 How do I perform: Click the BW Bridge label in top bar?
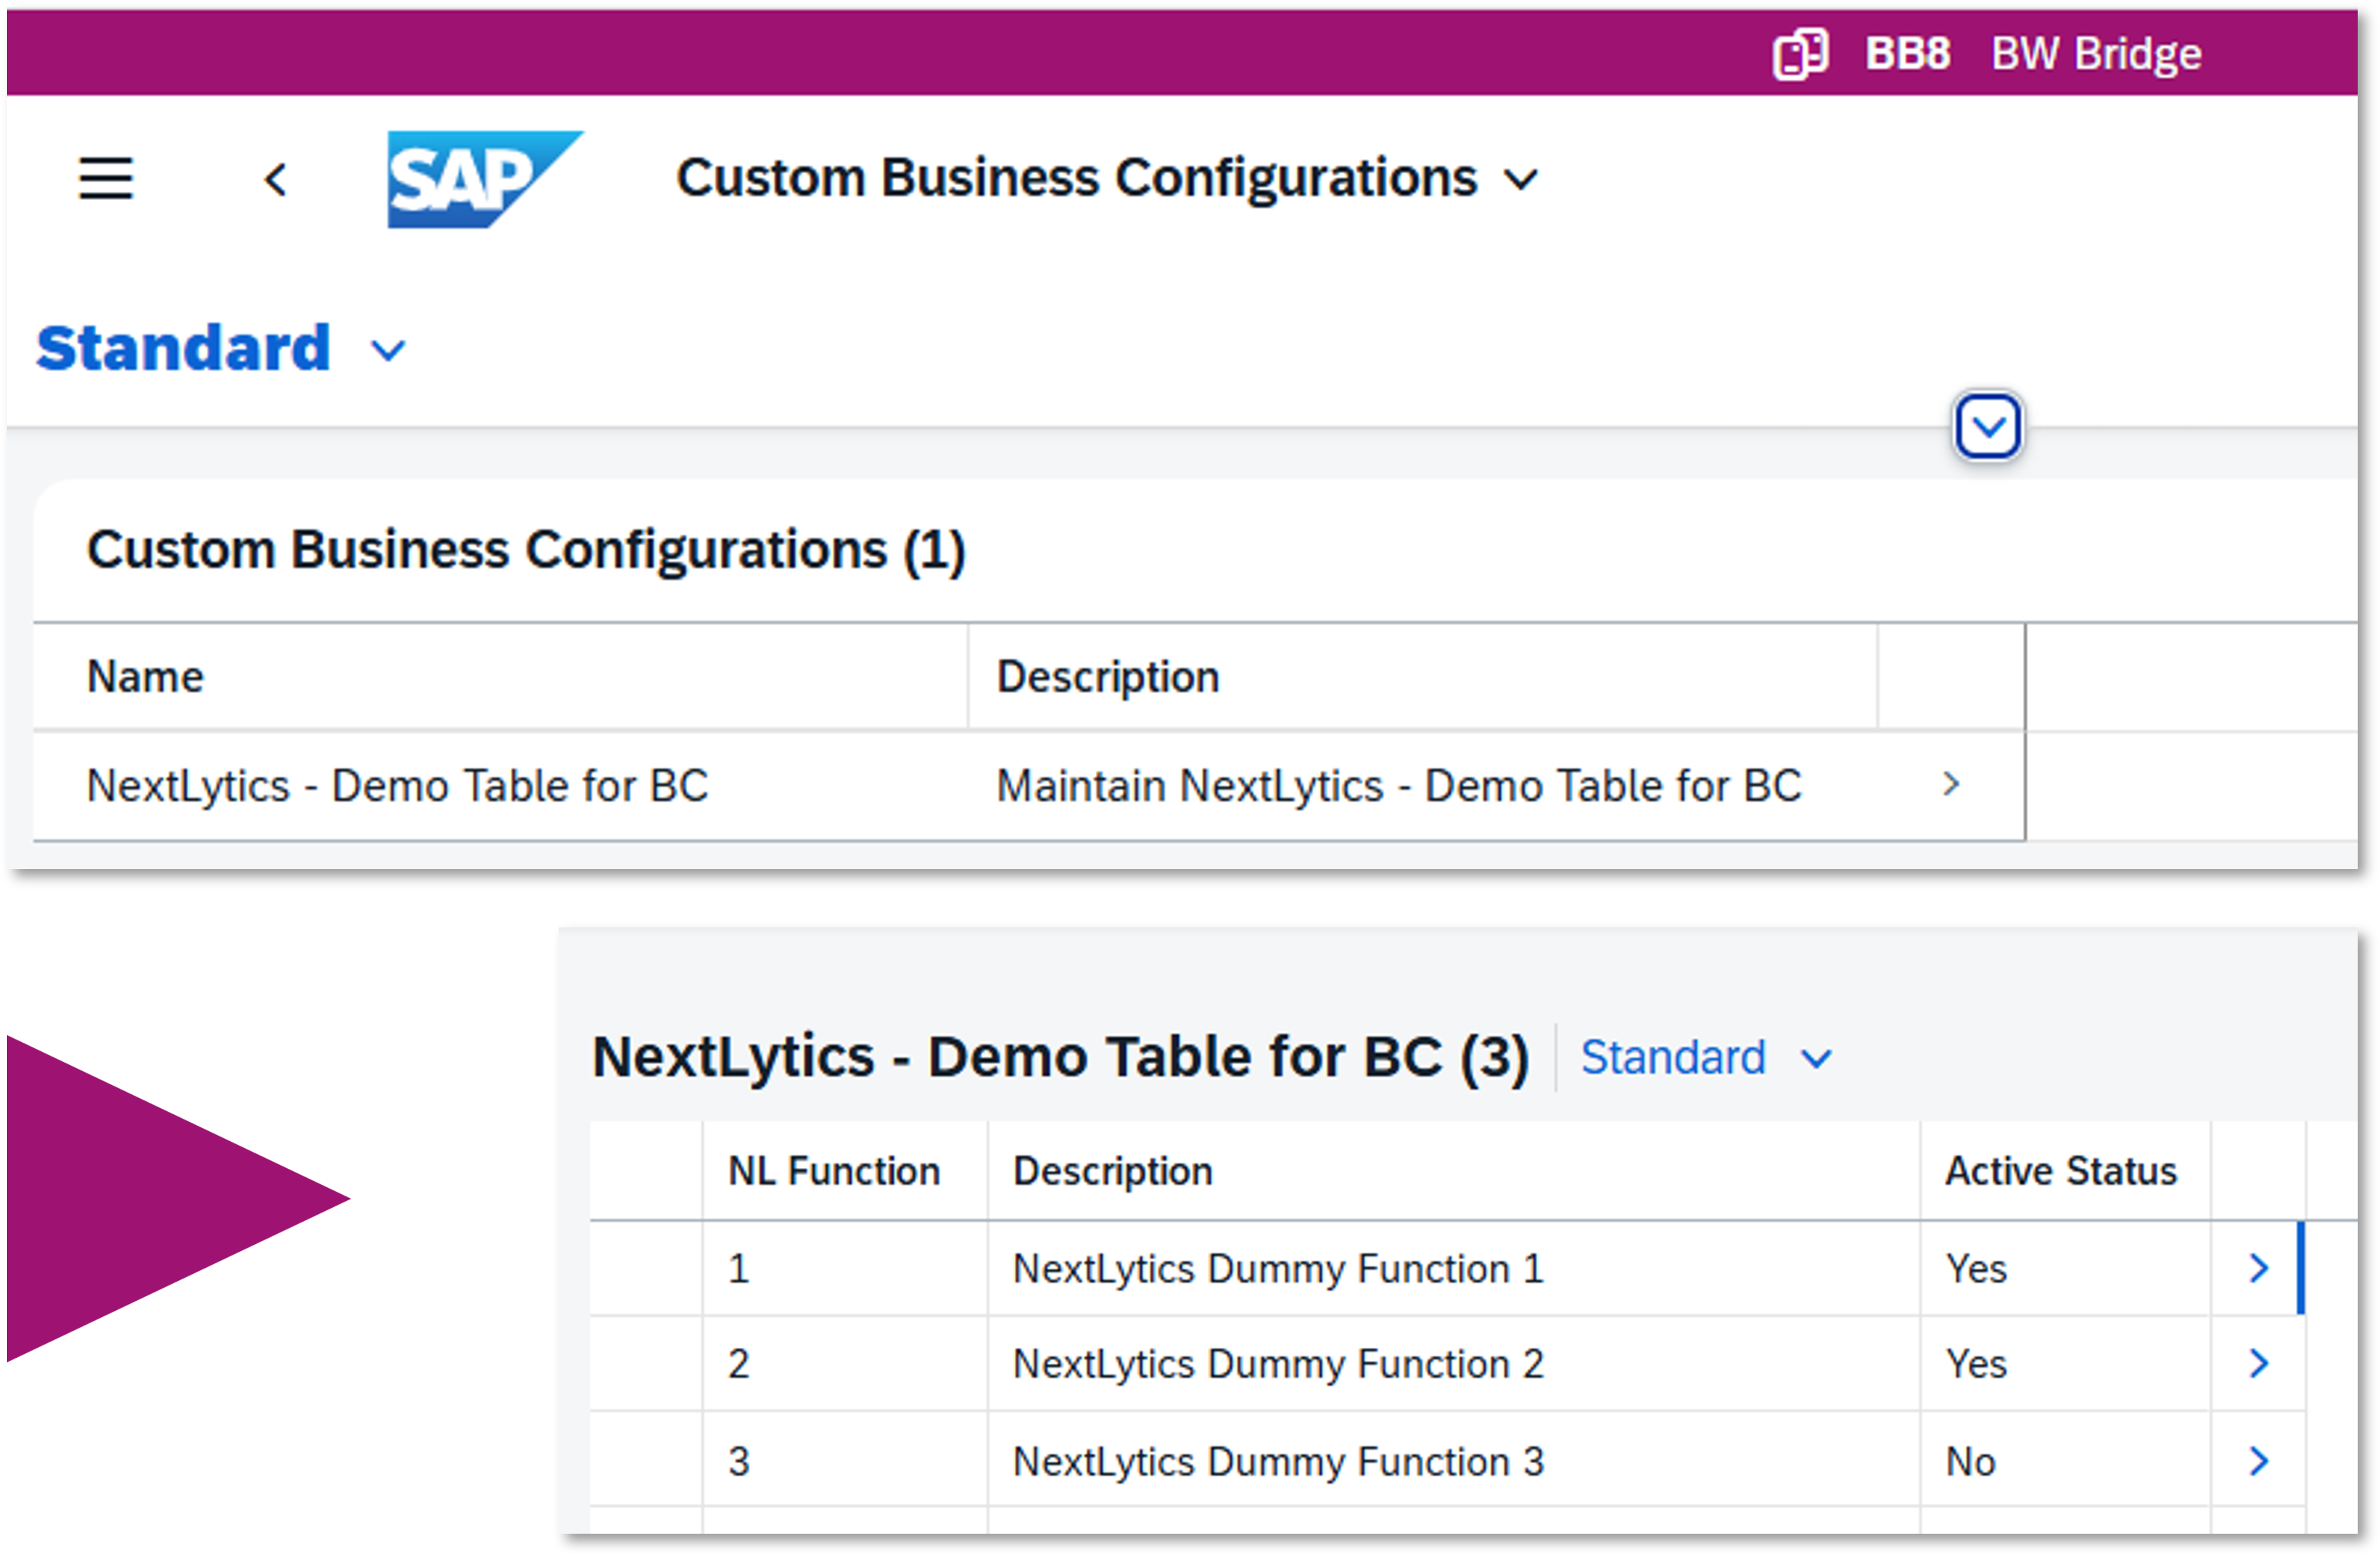click(x=2096, y=53)
